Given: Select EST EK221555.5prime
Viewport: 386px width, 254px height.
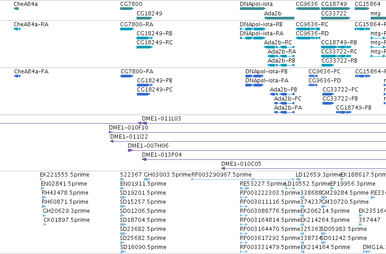Looking at the screenshot, I should pos(64,175).
